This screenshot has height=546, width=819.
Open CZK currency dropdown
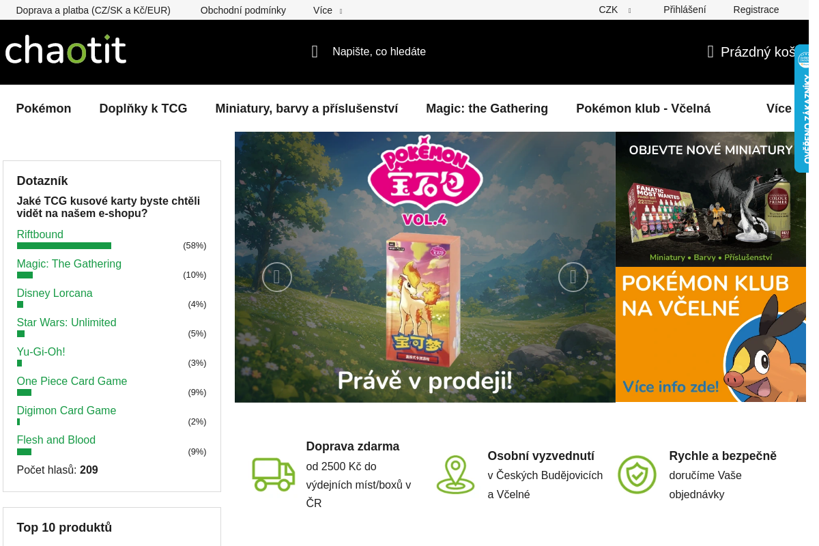pos(615,10)
